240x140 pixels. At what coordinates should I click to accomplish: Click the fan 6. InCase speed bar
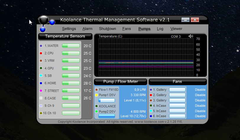[x=177, y=116]
